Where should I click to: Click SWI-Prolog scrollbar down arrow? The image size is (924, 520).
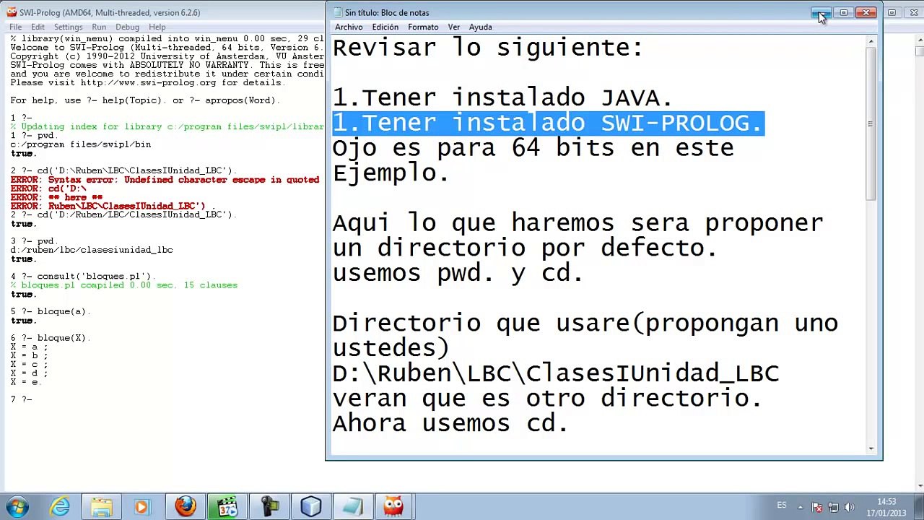tap(919, 486)
